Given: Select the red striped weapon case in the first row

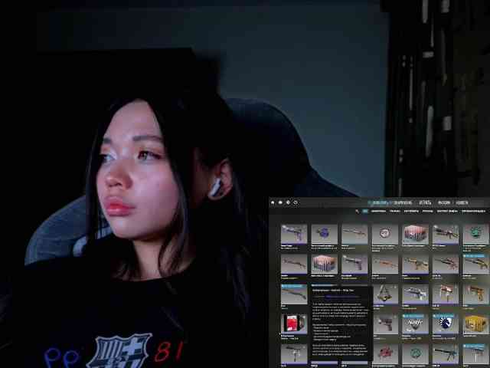Looking at the screenshot, I should (x=414, y=233).
